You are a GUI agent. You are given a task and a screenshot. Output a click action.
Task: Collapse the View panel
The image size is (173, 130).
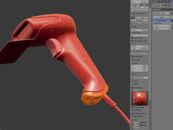point(132,26)
